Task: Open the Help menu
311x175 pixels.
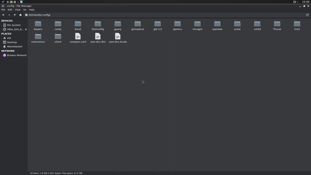Action: point(32,10)
